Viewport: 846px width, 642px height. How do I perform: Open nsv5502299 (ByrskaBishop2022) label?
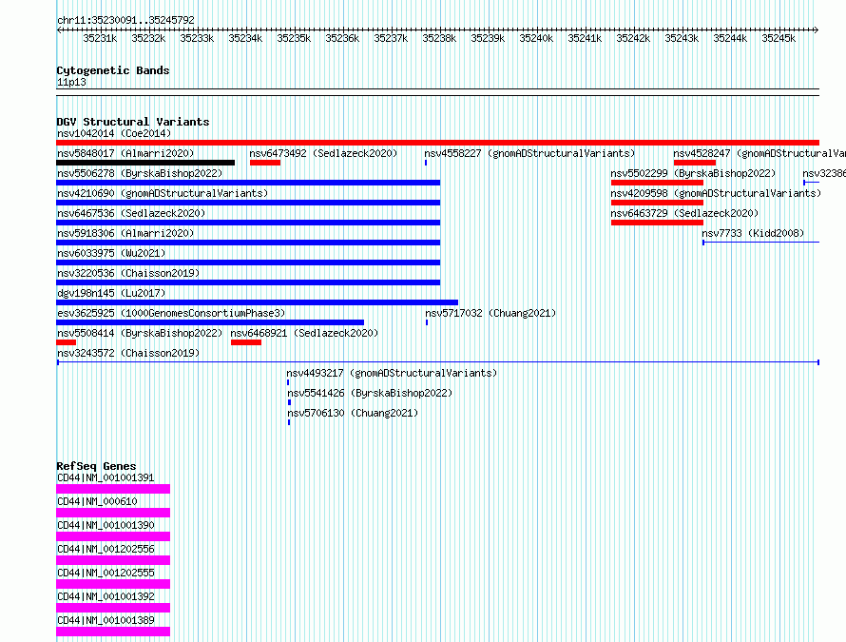tap(693, 173)
